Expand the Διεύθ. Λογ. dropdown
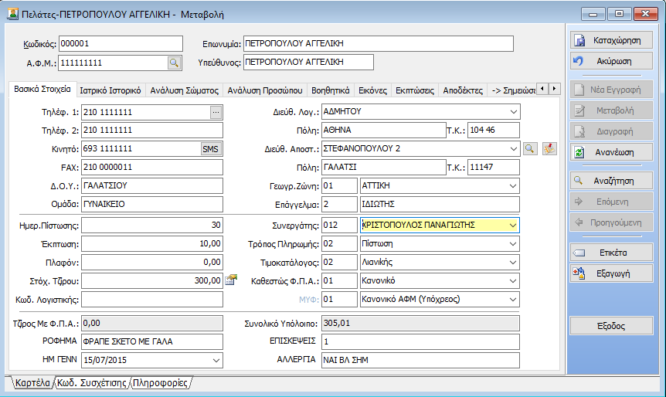The height and width of the screenshot is (397, 666). pos(514,112)
